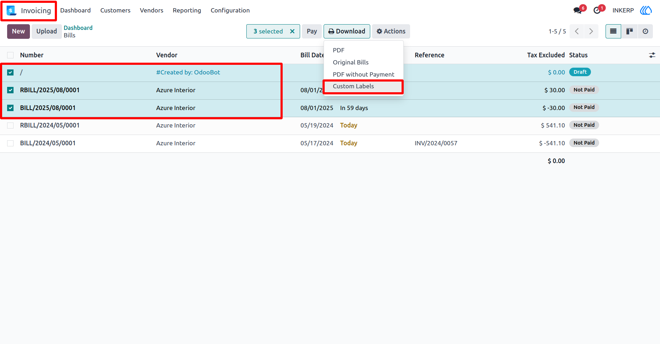Viewport: 660px width, 344px height.
Task: Check BILL/2024/05/0001 checkbox
Action: 10,143
